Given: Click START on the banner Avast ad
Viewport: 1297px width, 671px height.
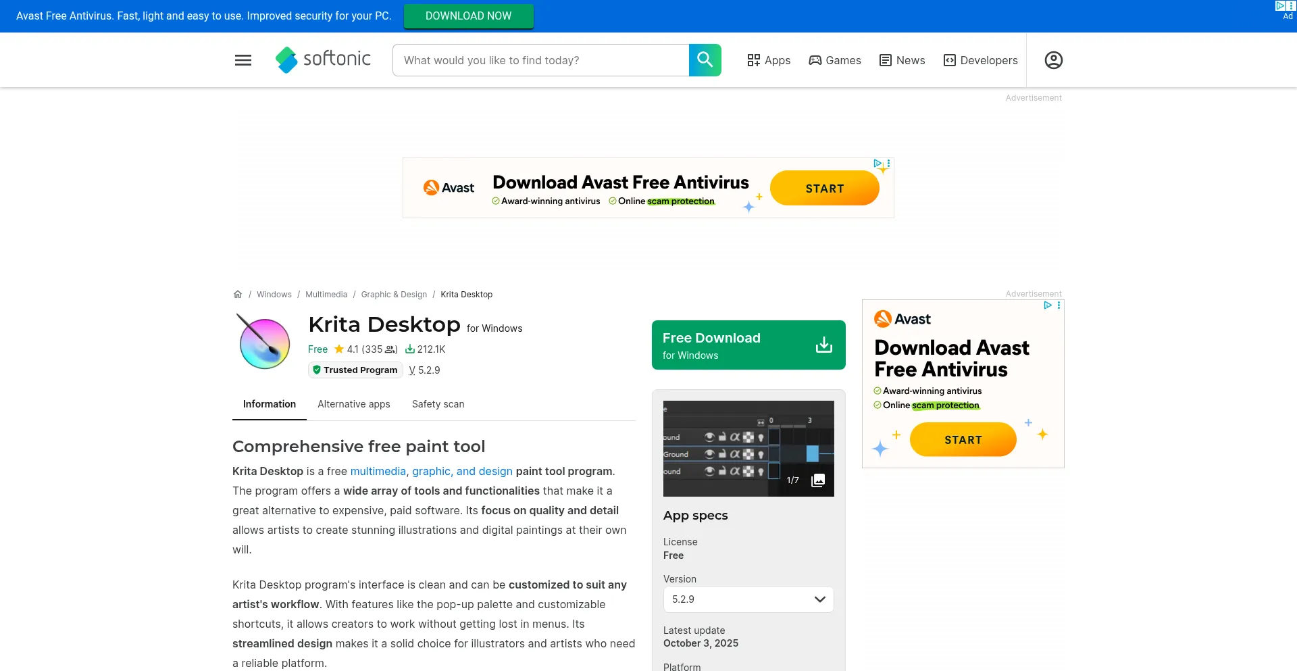Looking at the screenshot, I should pyautogui.click(x=824, y=188).
